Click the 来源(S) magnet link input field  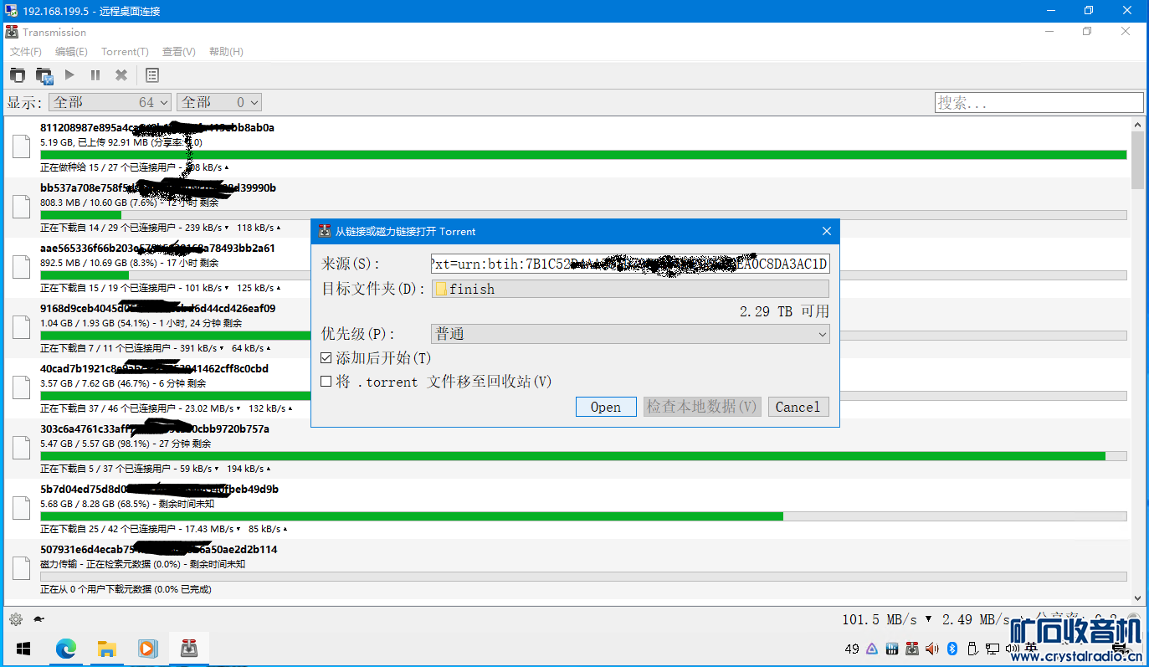630,264
